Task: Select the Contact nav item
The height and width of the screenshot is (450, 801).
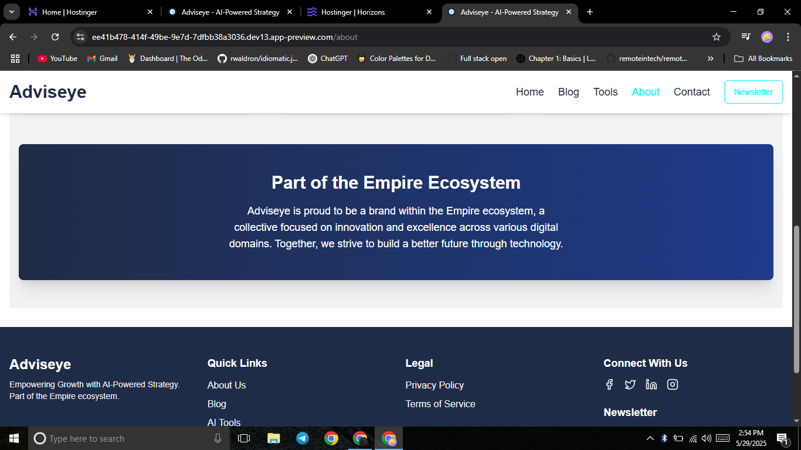Action: [691, 92]
